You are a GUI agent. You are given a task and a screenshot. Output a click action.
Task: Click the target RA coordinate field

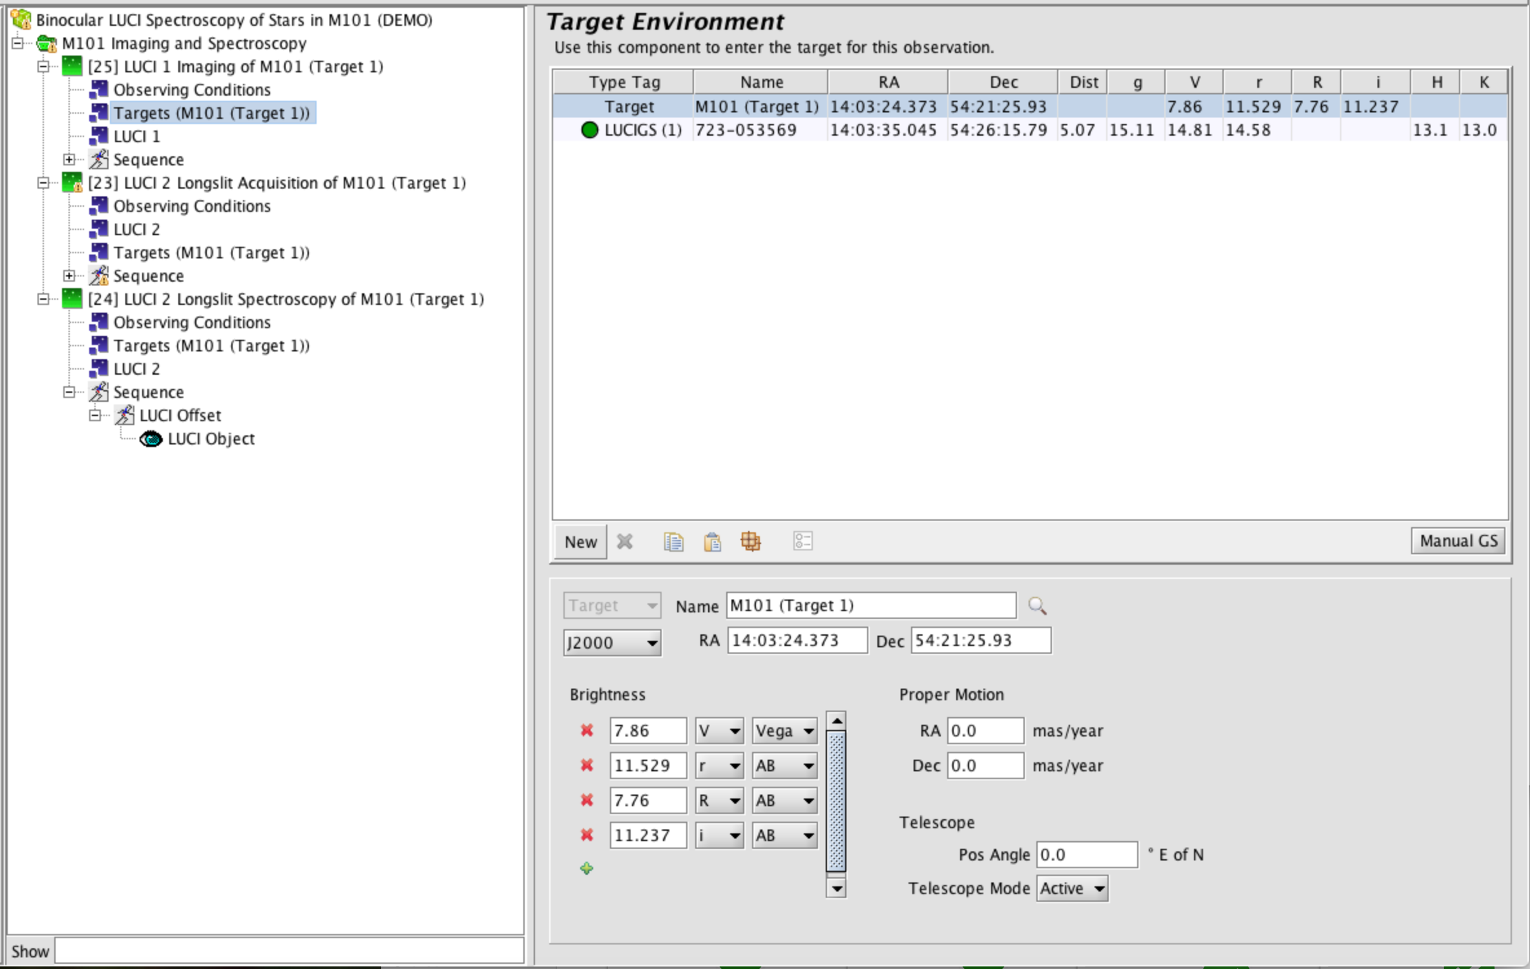(x=797, y=640)
